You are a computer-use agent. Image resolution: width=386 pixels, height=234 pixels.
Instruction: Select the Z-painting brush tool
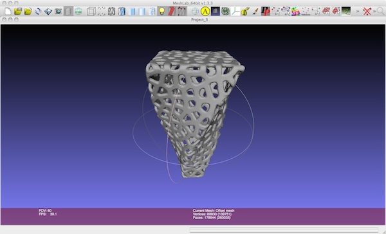pos(255,11)
